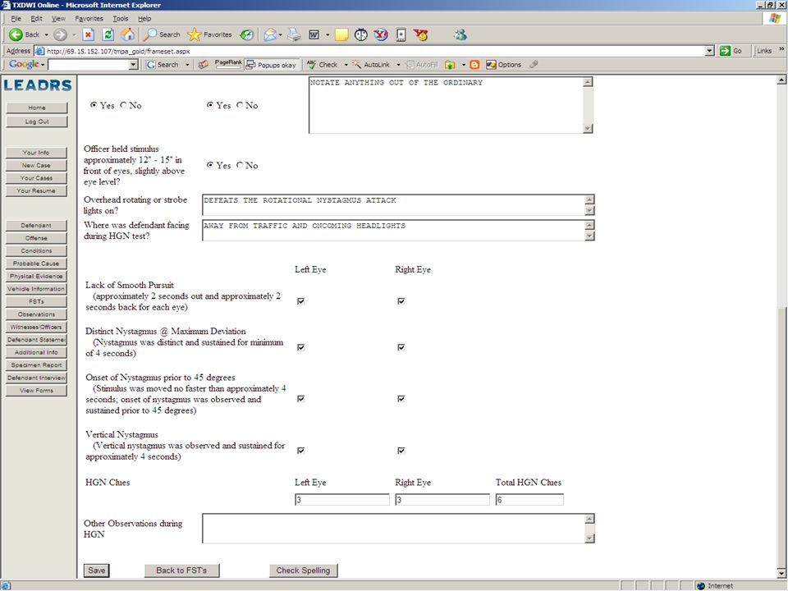The width and height of the screenshot is (788, 591).
Task: Toggle Left Eye Distinct Nystagmus checkbox
Action: [300, 347]
